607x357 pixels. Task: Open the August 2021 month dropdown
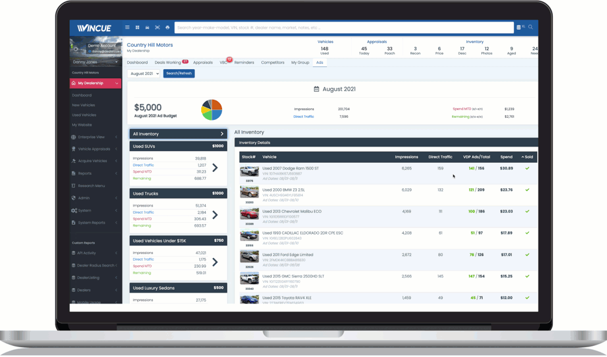[144, 74]
